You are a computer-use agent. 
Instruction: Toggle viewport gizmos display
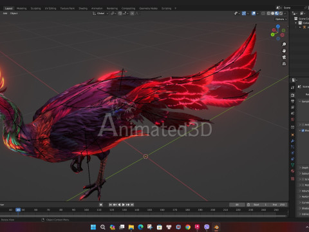click(x=244, y=14)
